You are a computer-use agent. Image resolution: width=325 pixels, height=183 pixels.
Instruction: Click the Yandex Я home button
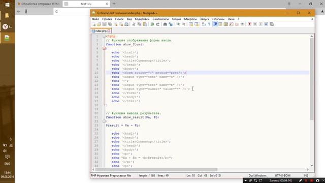coord(26,11)
